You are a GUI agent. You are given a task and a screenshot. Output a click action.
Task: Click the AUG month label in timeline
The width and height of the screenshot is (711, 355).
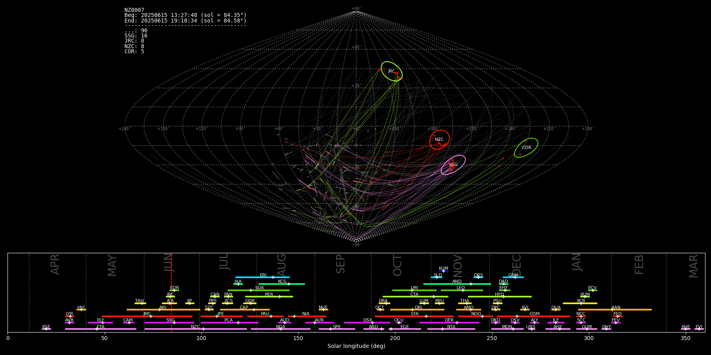(x=282, y=264)
